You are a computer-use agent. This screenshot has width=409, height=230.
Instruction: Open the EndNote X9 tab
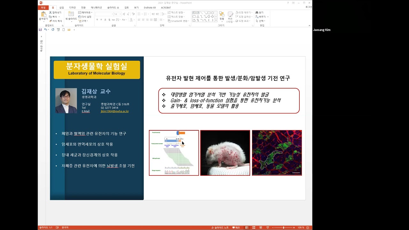pos(150,7)
